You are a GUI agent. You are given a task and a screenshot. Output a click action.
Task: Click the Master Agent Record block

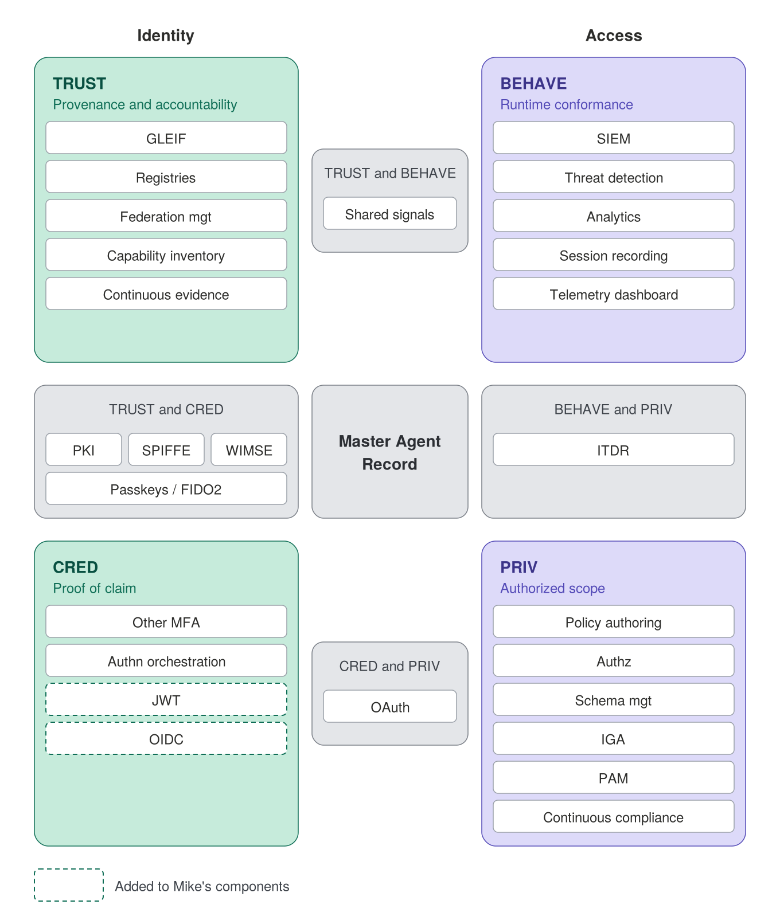(390, 452)
